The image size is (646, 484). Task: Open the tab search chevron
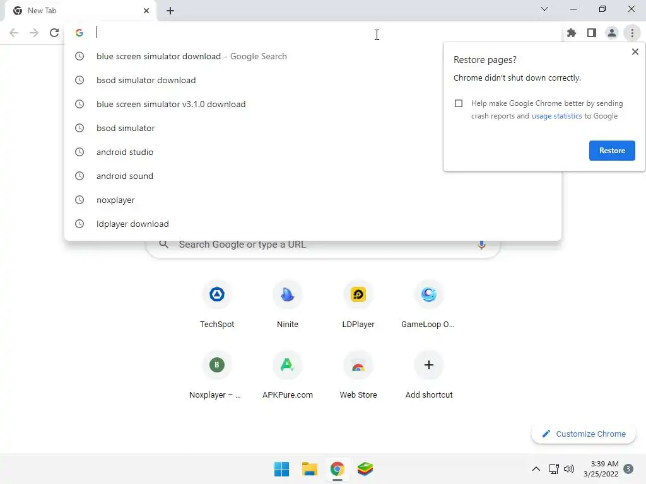(544, 9)
